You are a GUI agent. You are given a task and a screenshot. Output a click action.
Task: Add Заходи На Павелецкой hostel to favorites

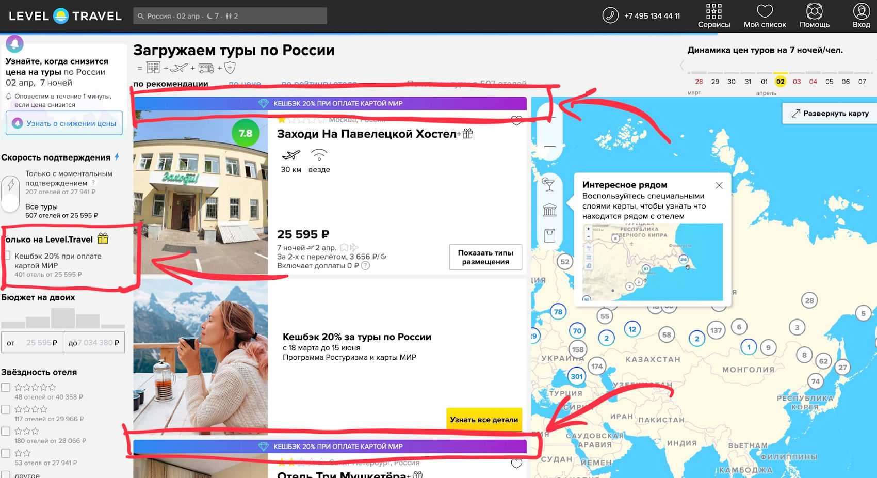tap(516, 121)
